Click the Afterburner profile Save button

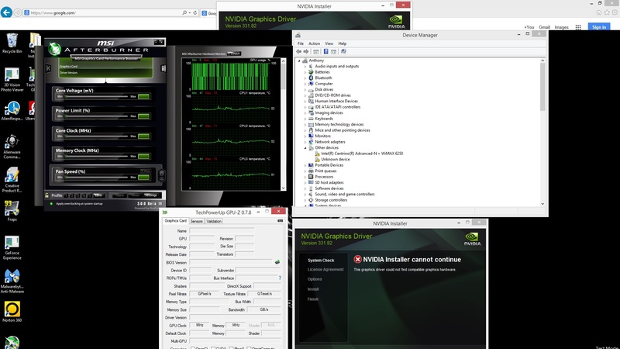98,195
